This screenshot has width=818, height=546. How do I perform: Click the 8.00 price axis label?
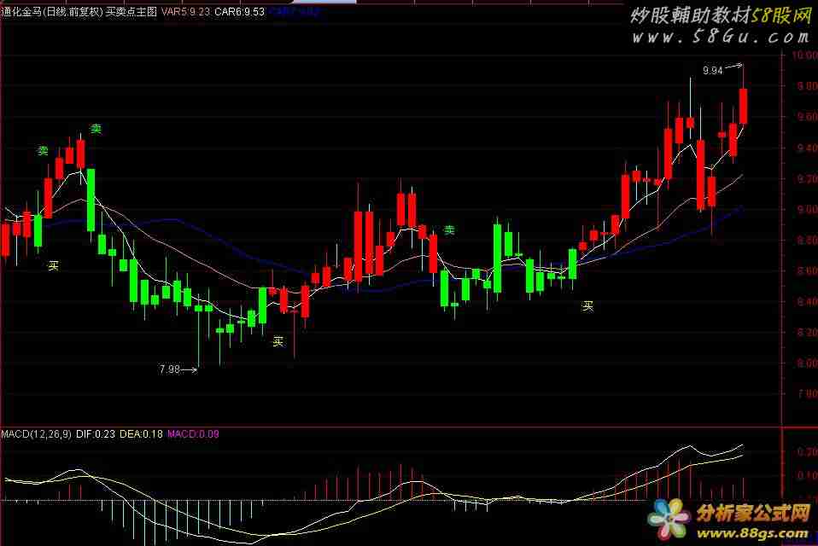coord(807,363)
